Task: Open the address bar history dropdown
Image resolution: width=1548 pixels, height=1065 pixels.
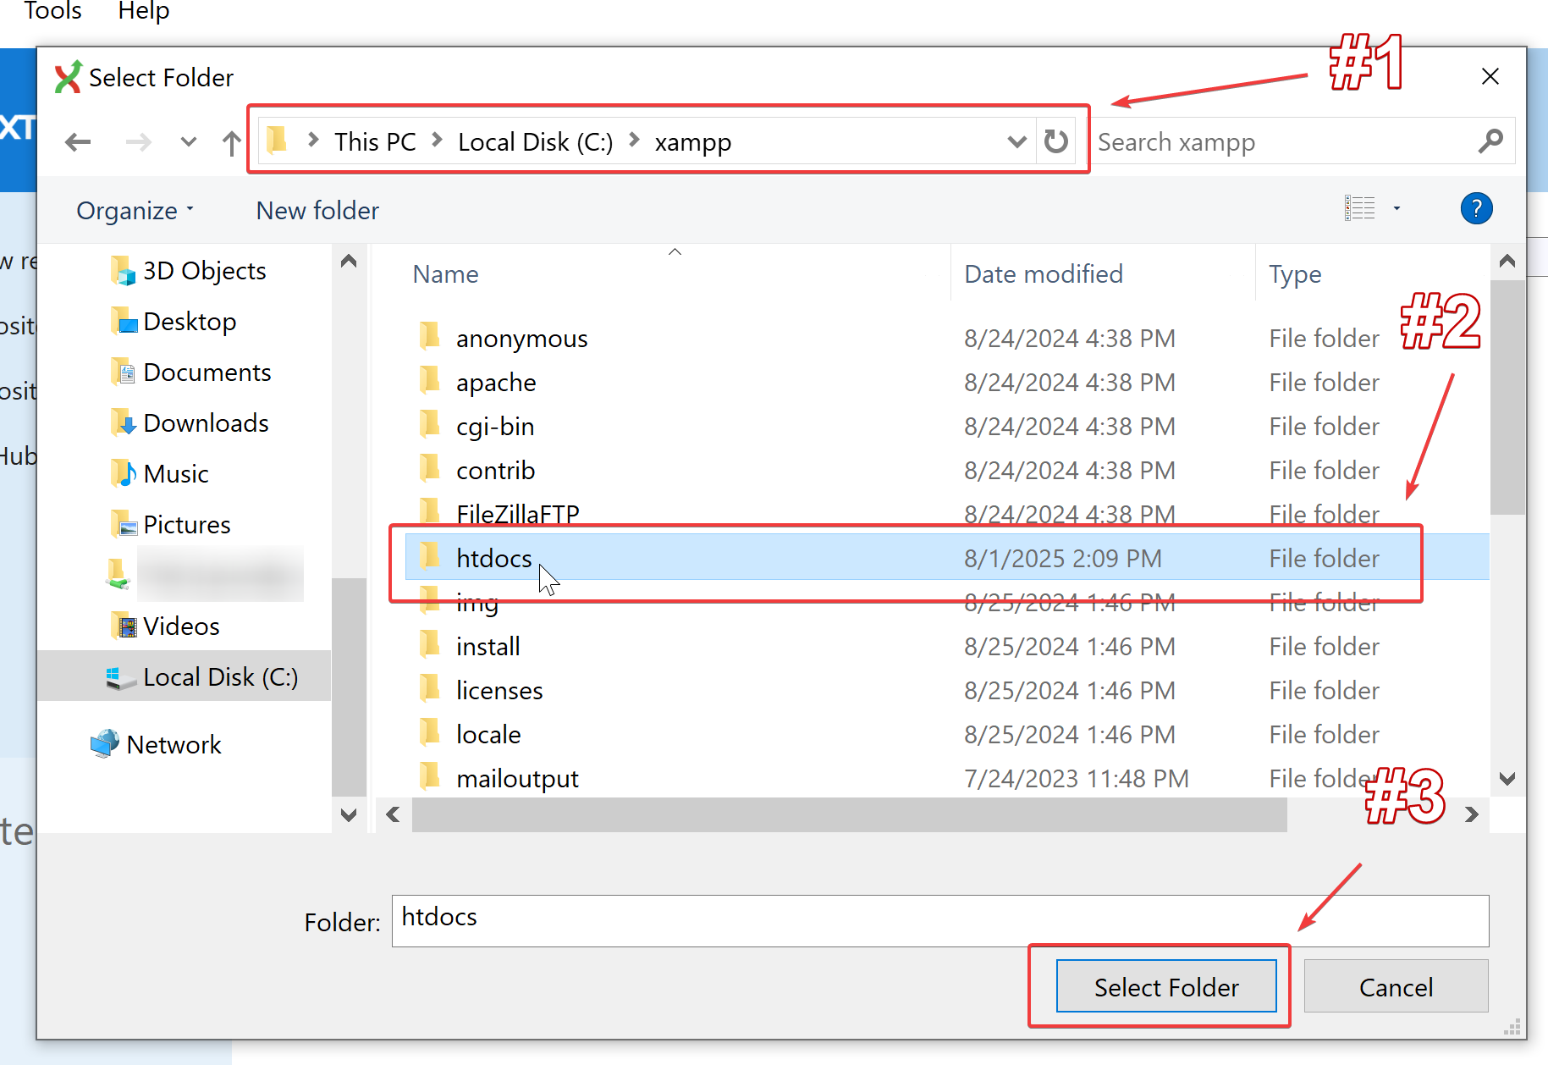Action: click(1016, 141)
